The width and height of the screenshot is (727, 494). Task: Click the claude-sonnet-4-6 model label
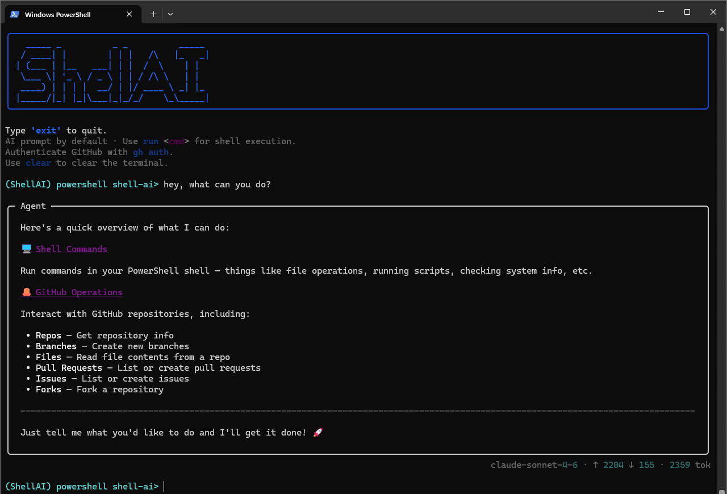click(534, 465)
